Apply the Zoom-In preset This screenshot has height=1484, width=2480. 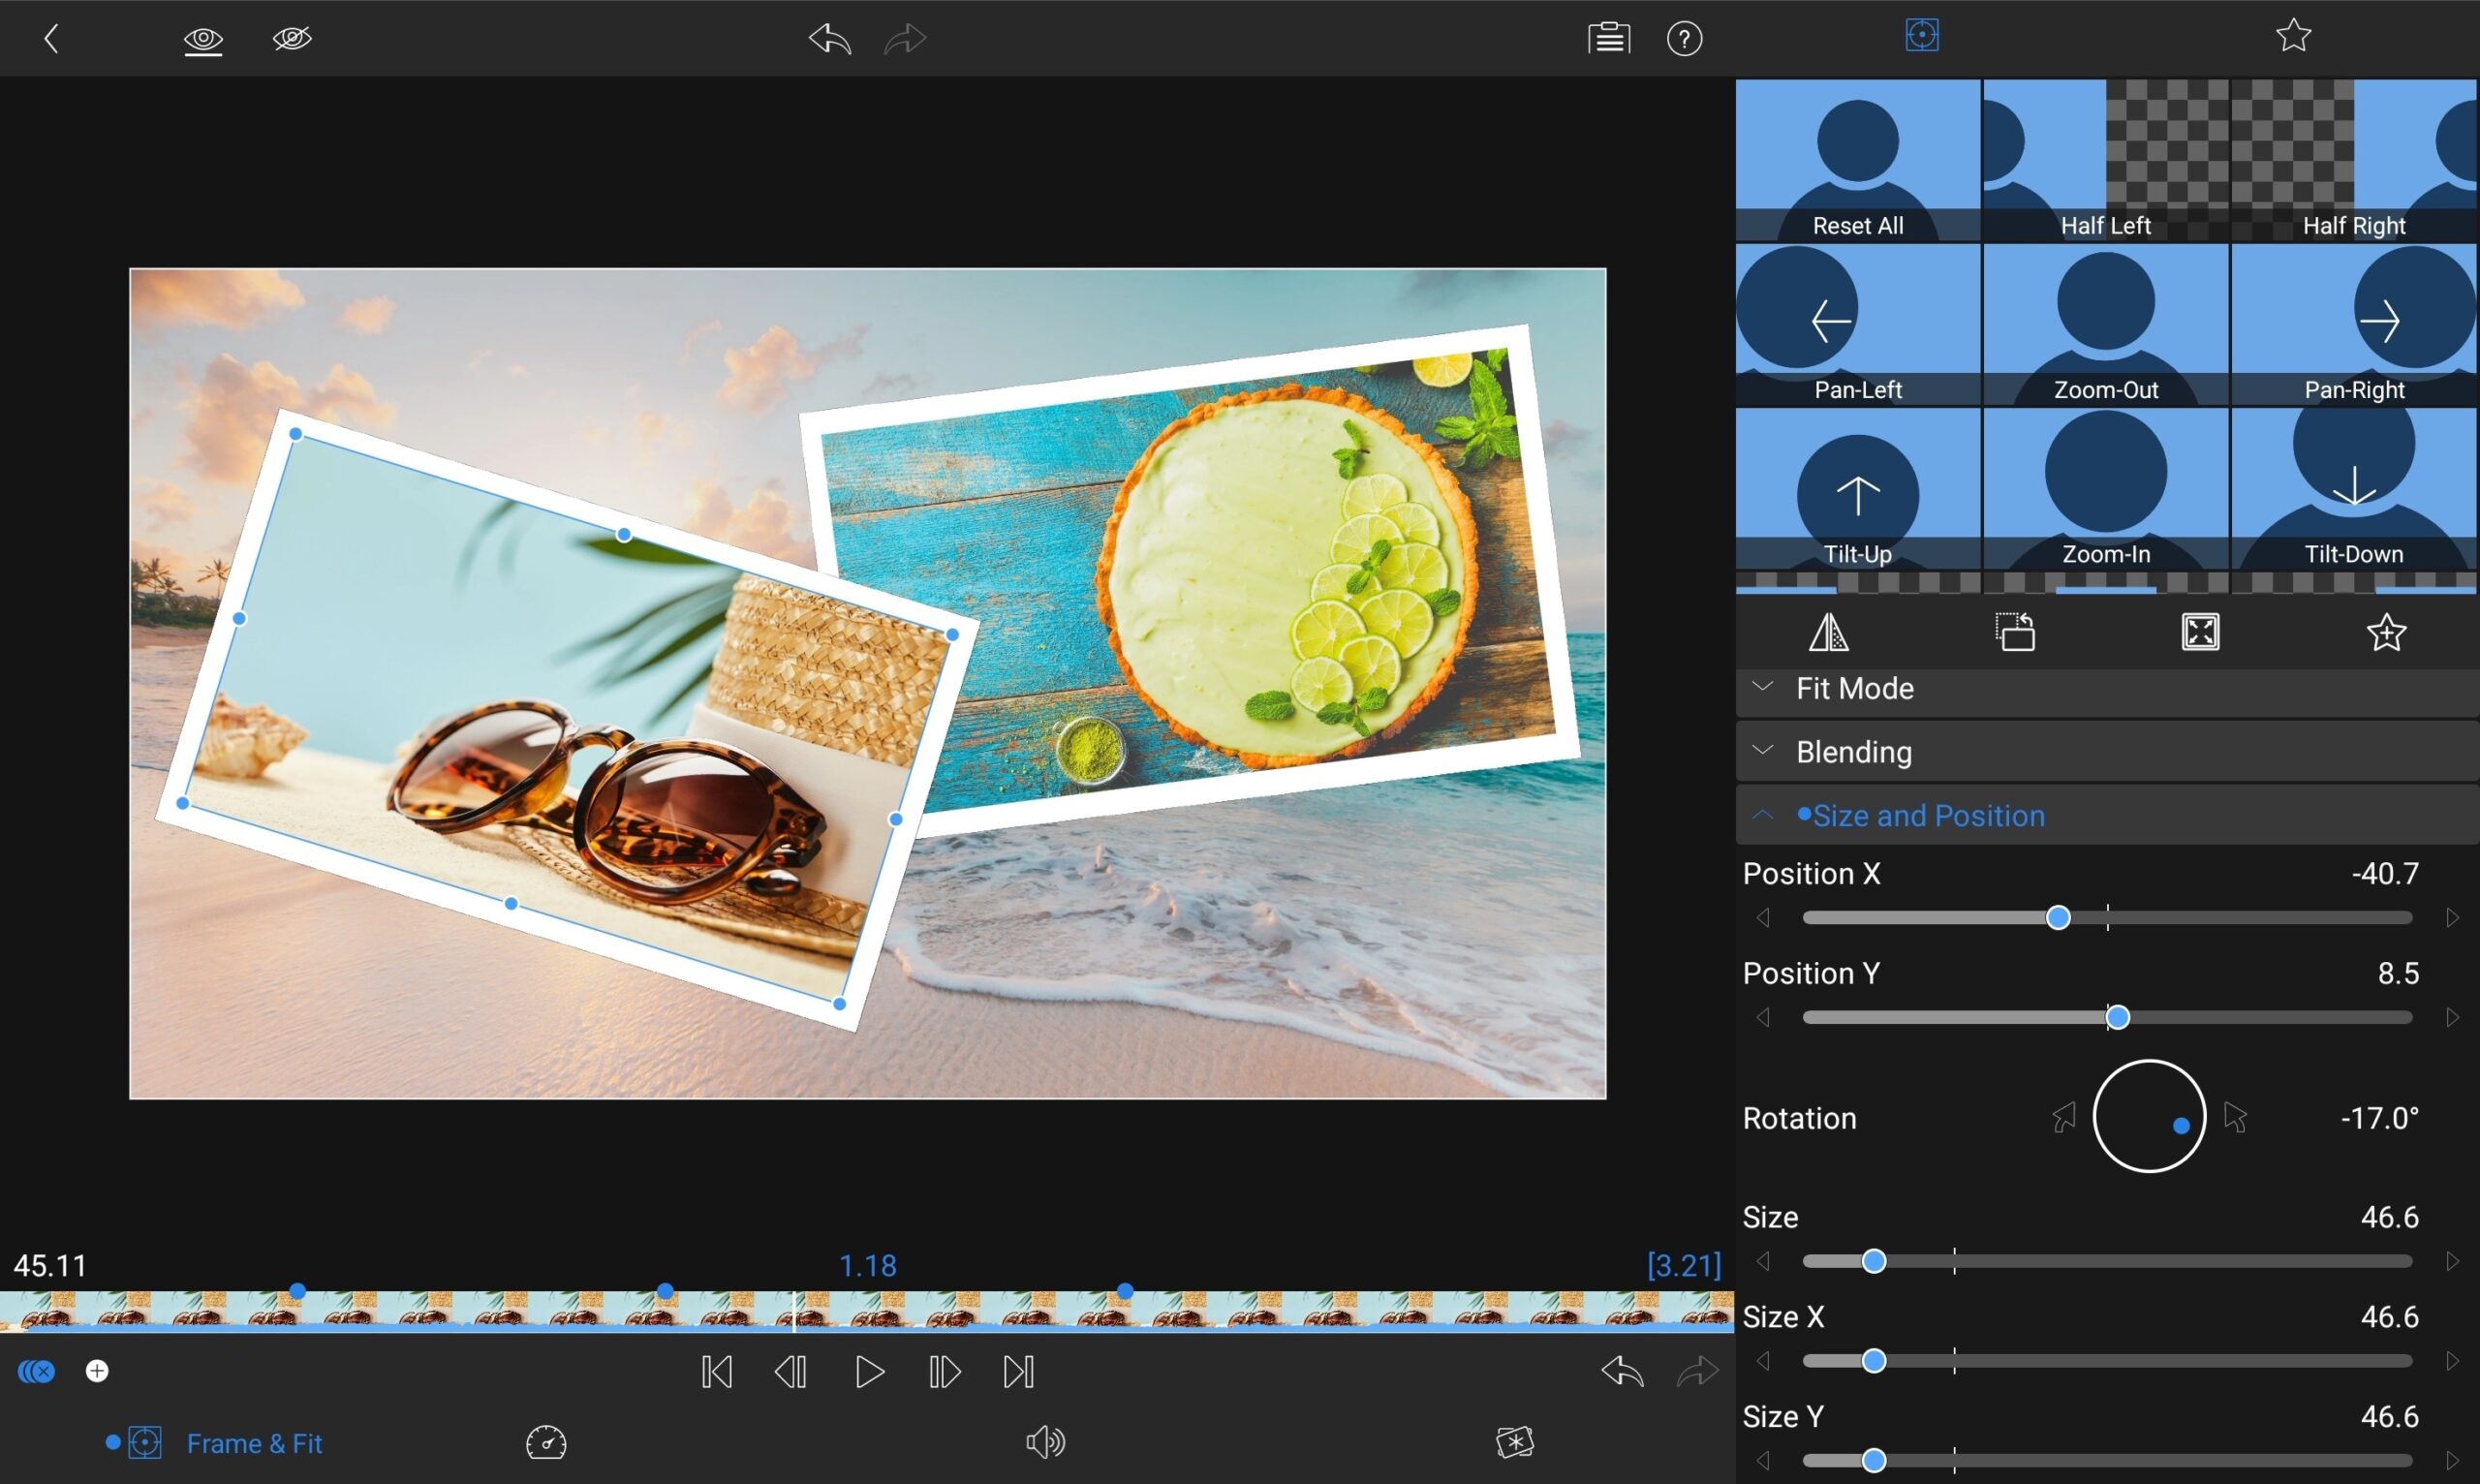[2105, 488]
